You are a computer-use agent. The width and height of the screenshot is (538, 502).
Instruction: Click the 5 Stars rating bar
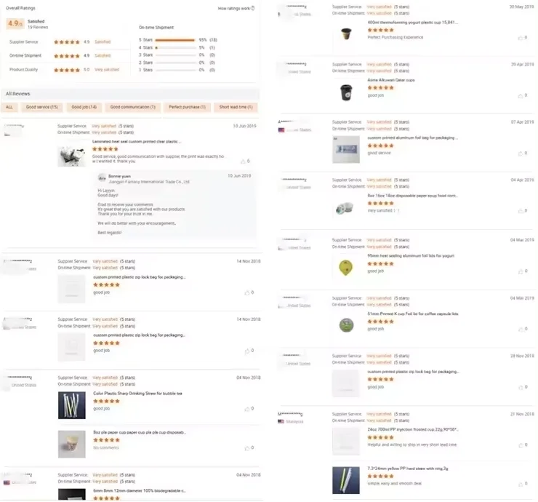click(174, 40)
